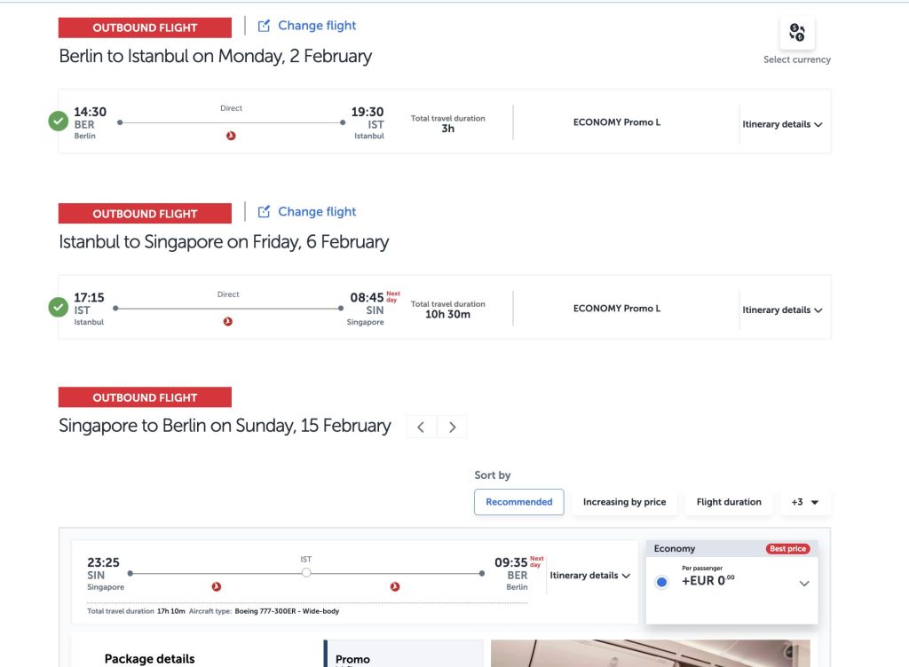Click the Turkish Airlines icon on the Berlin-Istanbul route
The height and width of the screenshot is (667, 909).
231,136
